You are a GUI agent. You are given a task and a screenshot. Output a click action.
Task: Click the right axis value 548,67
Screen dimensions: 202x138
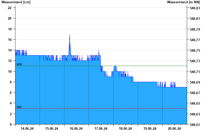click(x=195, y=93)
